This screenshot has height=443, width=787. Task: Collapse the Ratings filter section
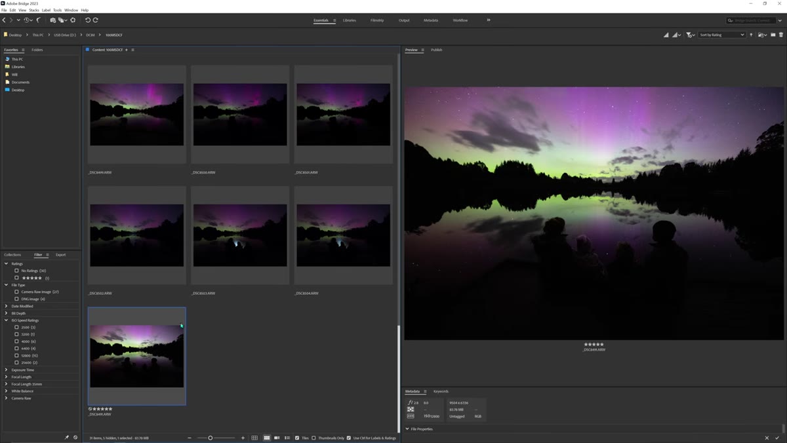[7, 263]
